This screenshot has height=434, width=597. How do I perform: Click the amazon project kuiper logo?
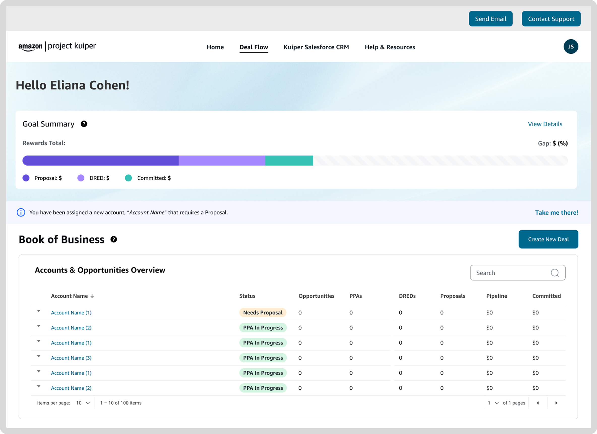(x=57, y=47)
